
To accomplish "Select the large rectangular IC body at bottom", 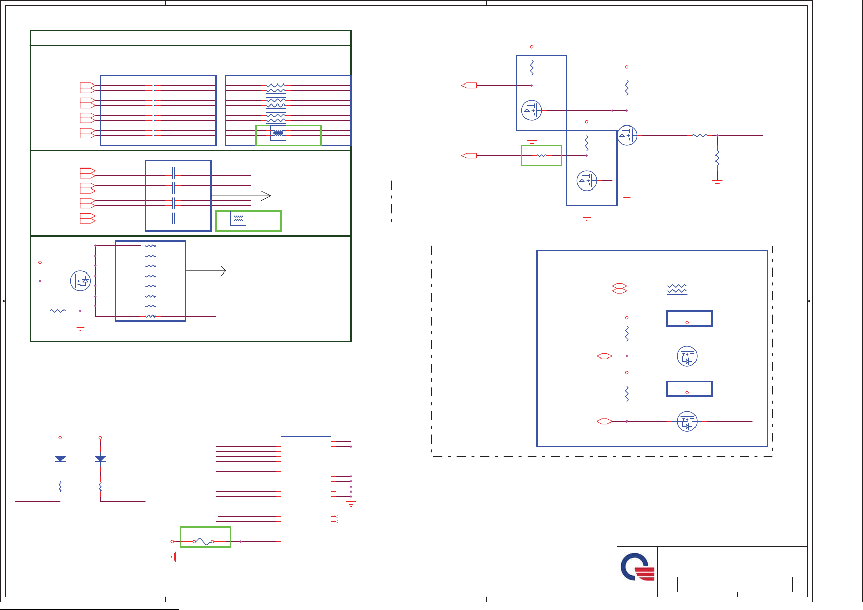I will pyautogui.click(x=306, y=504).
